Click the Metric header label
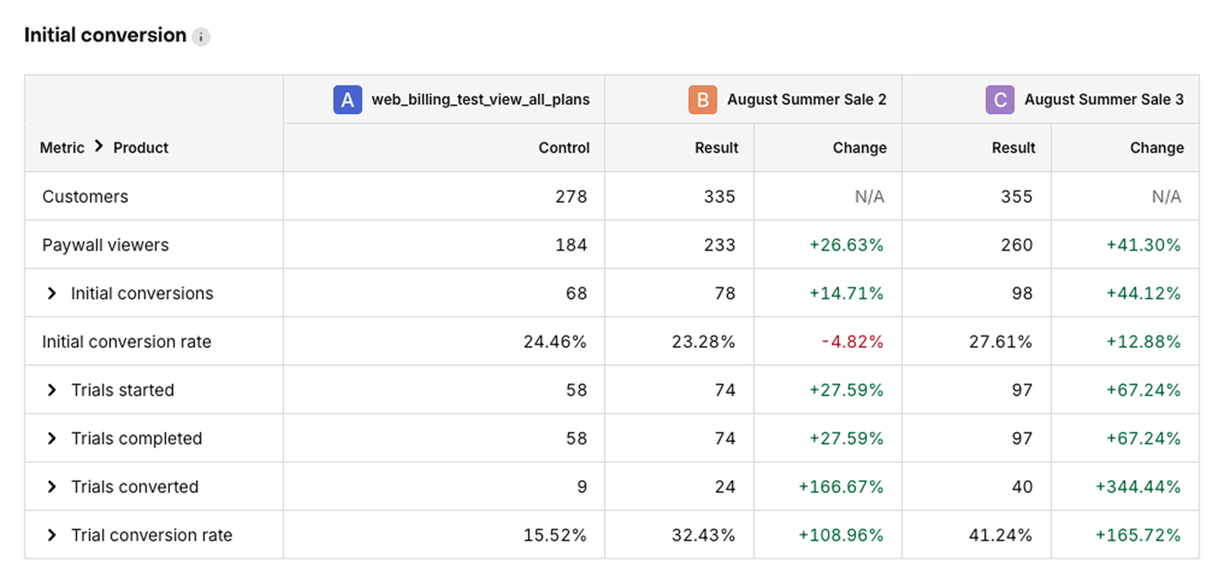1224x587 pixels. 62,148
